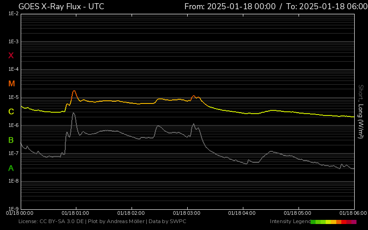Click the magenta end swatch of the intensity legend
Screen dimensions: 368x230
[354, 222]
